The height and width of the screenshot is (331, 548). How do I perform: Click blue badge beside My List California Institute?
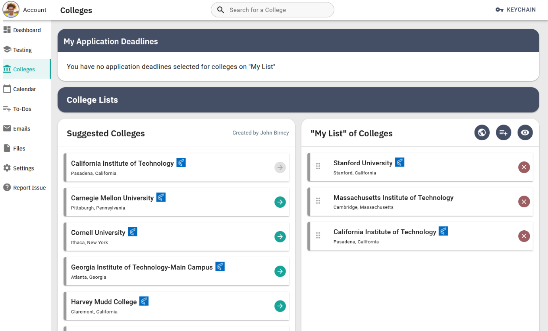(443, 231)
